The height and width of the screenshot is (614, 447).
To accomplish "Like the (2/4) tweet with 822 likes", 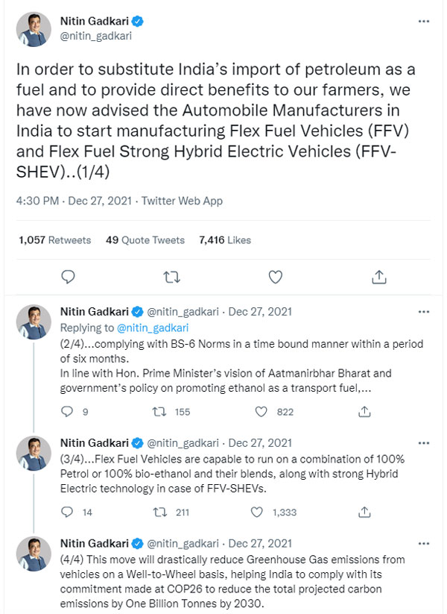I will tap(261, 411).
